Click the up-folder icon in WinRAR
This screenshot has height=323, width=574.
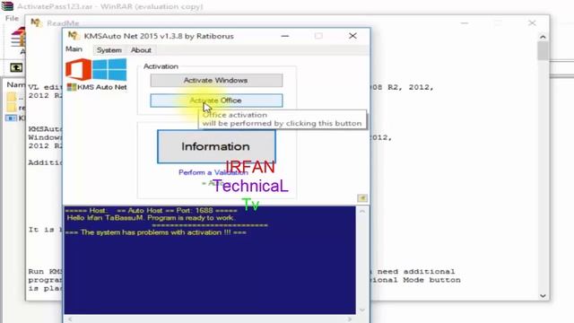16,67
